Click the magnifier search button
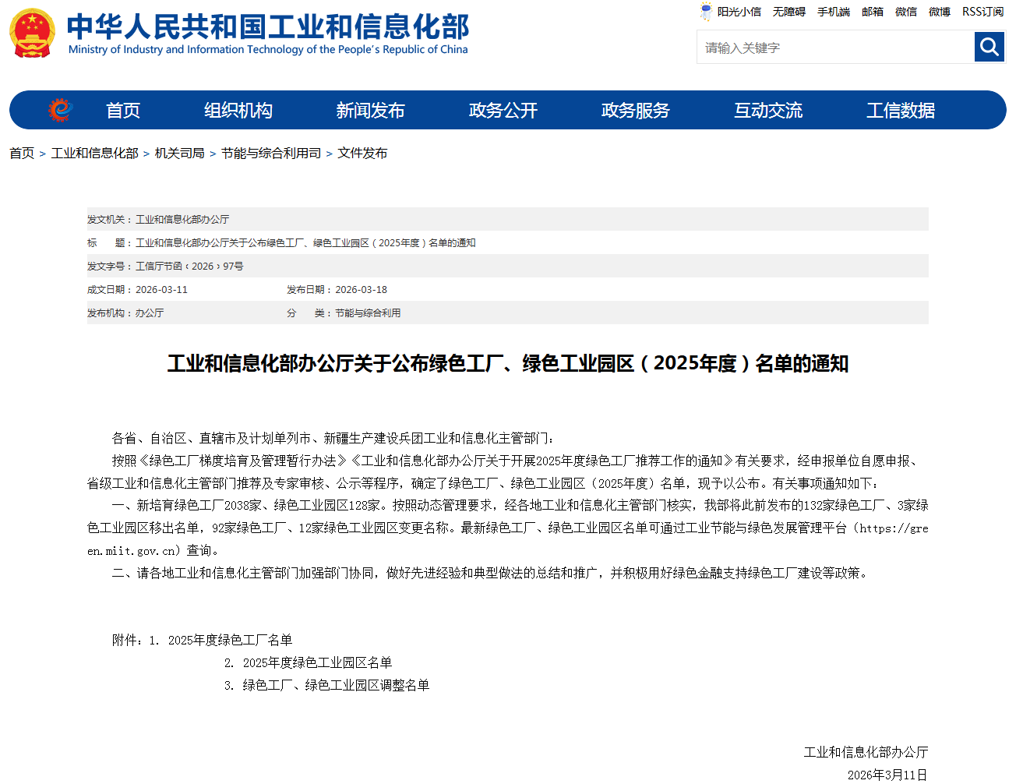 pos(989,48)
